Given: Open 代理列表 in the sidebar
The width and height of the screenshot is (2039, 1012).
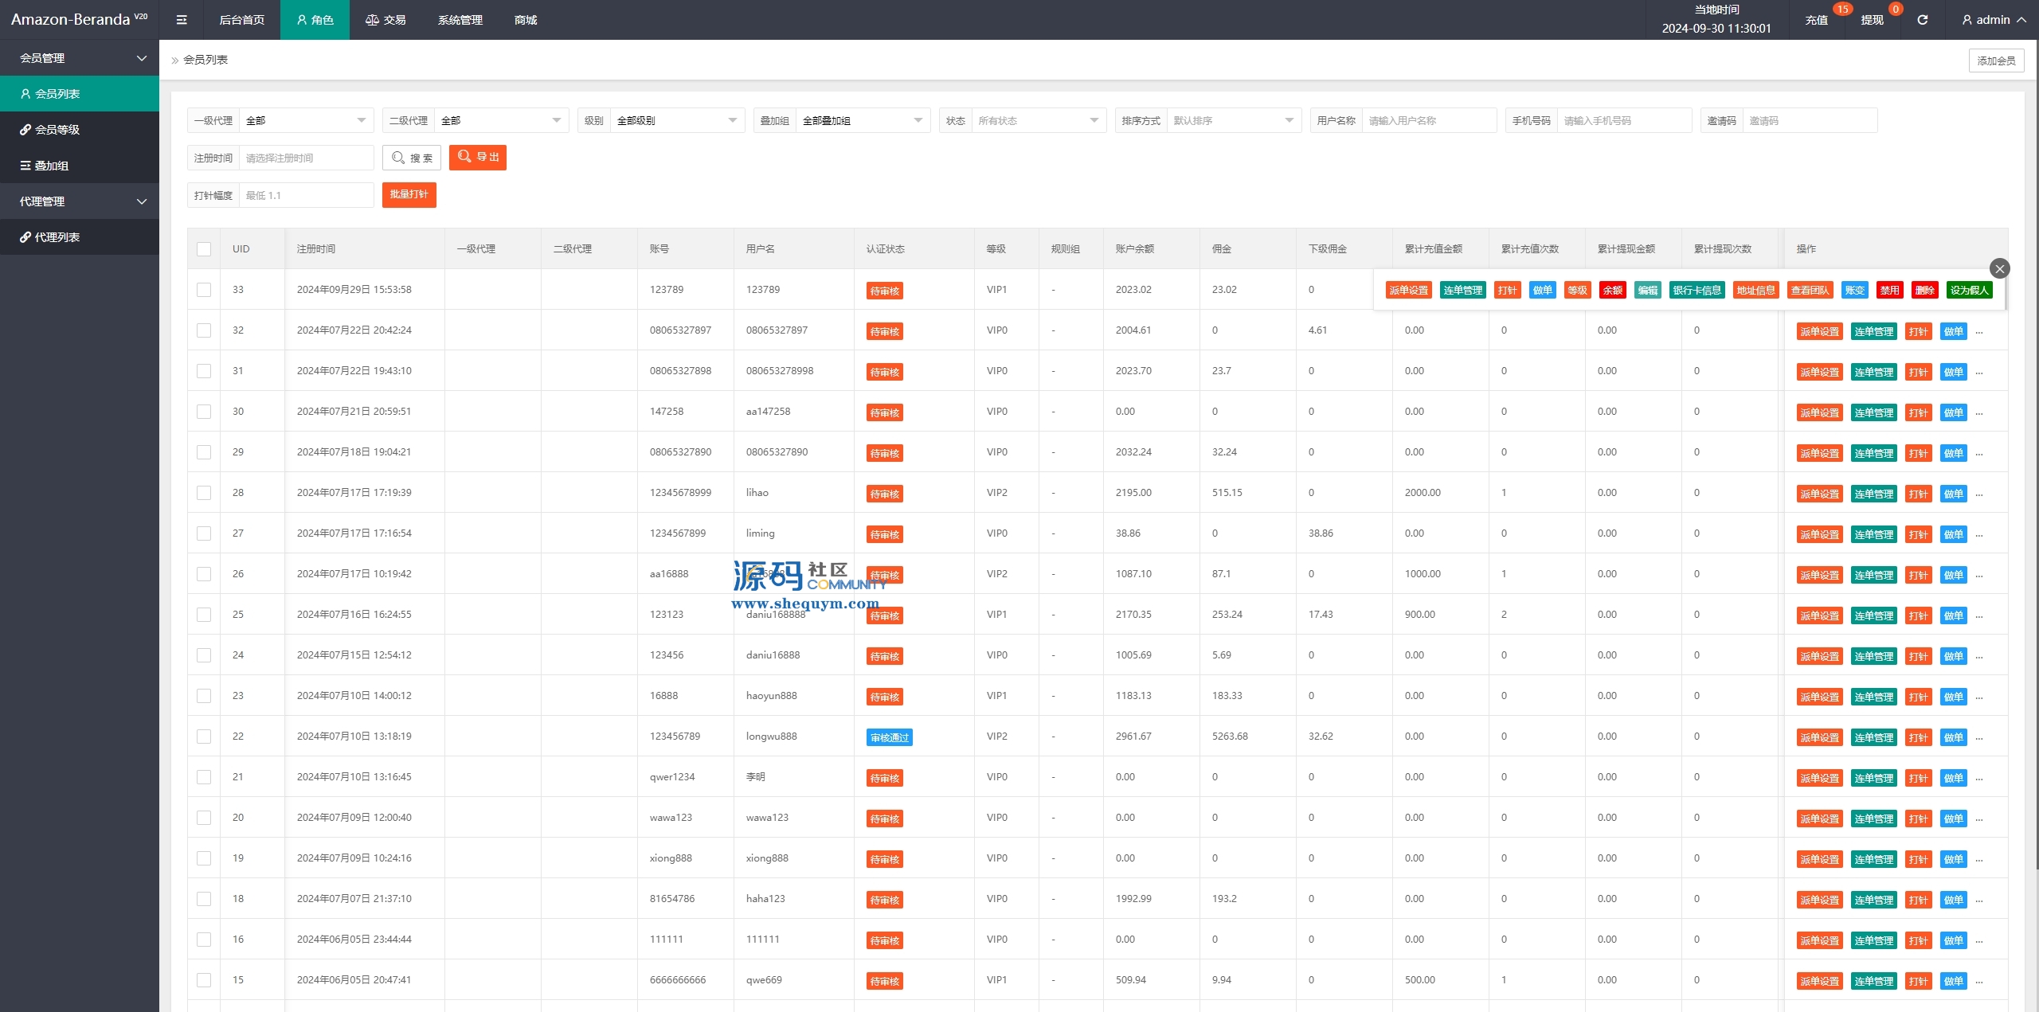Looking at the screenshot, I should 57,237.
